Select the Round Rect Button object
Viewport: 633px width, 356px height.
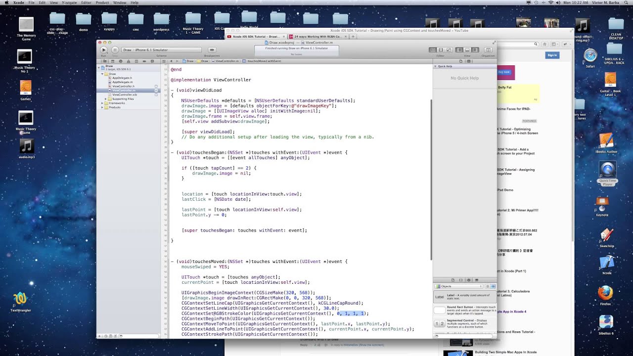click(465, 310)
